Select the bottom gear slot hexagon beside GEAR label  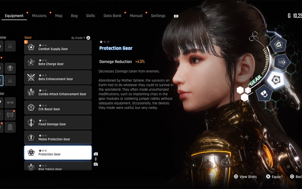tap(264, 93)
